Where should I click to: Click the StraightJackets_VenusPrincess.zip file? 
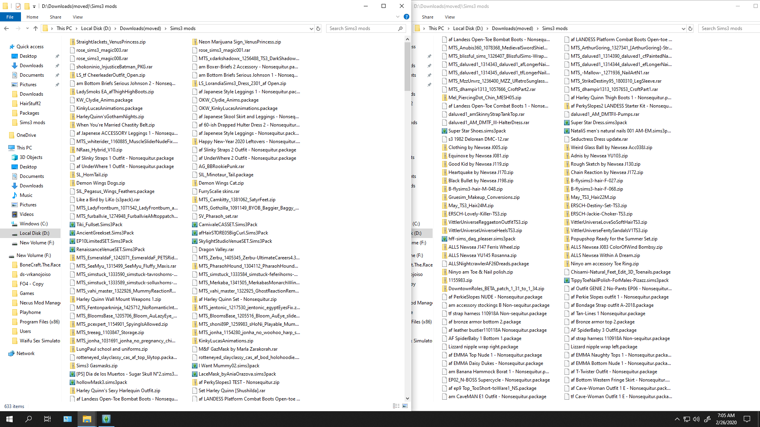click(x=111, y=42)
